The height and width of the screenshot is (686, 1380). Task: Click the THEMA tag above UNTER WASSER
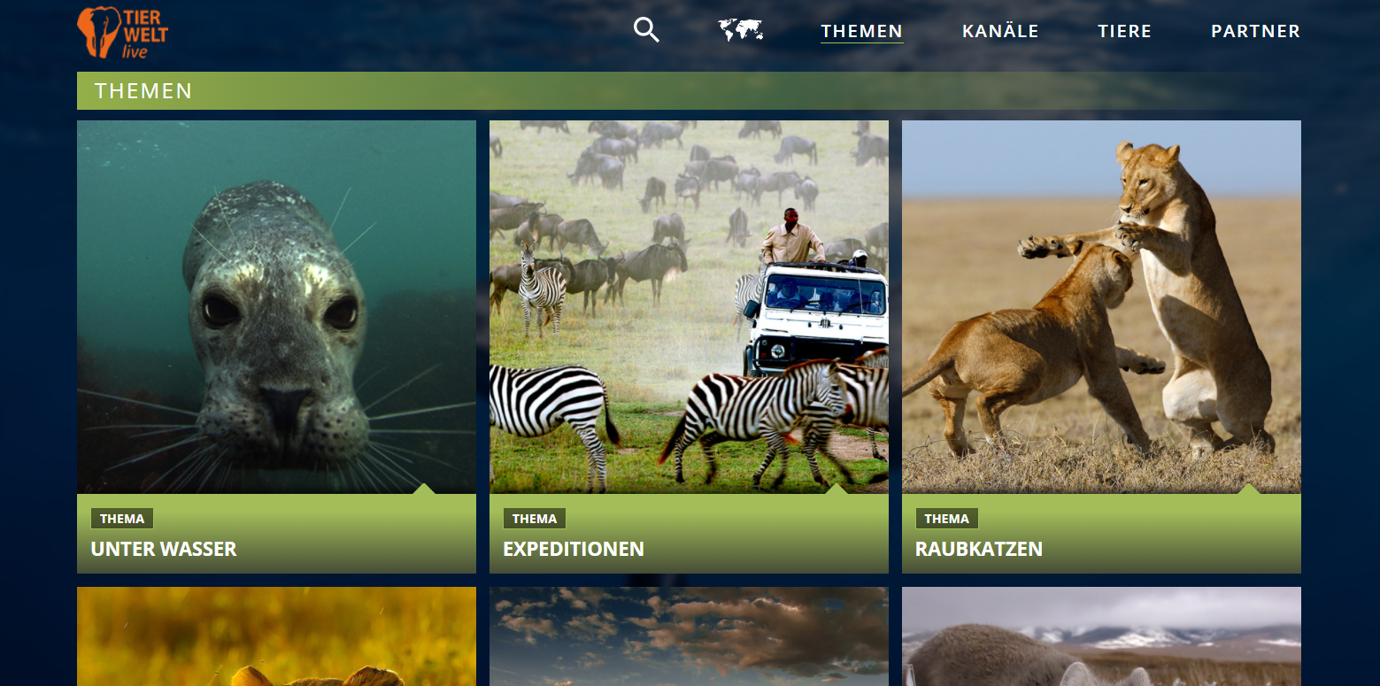coord(122,519)
